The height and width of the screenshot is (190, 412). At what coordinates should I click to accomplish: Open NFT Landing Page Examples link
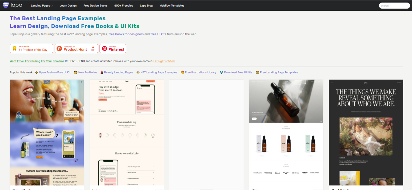coord(159,72)
